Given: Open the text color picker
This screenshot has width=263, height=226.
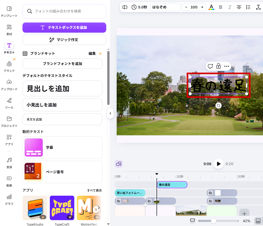Looking at the screenshot, I should pos(211,7).
